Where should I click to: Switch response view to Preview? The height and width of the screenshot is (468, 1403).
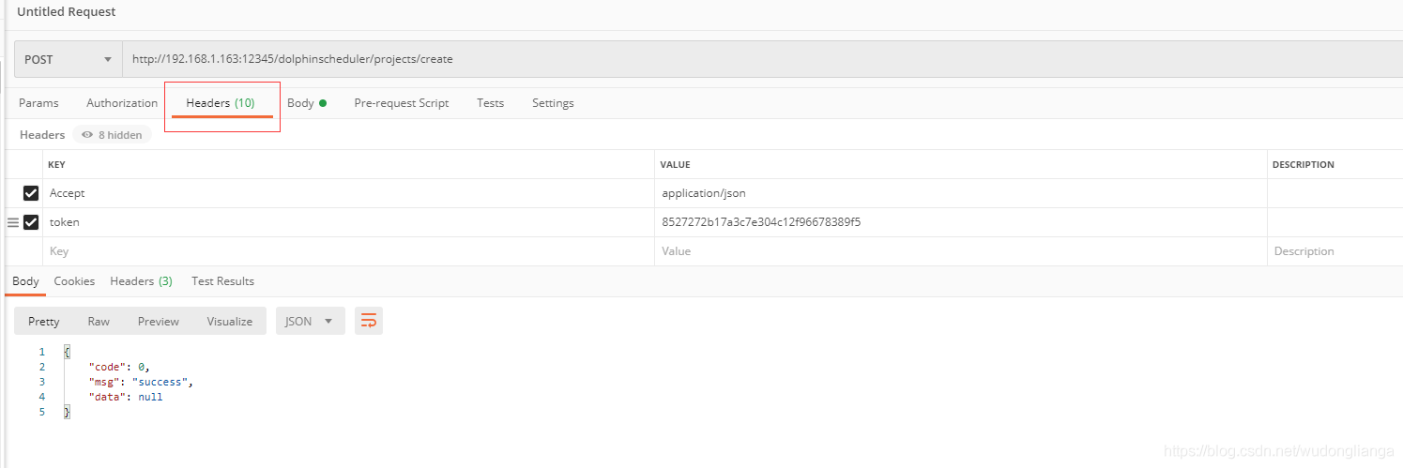pyautogui.click(x=158, y=321)
